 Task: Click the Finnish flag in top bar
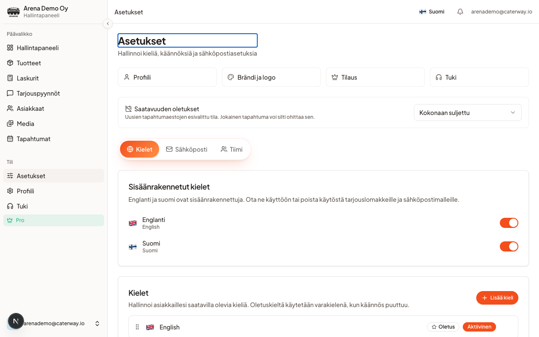tap(423, 12)
